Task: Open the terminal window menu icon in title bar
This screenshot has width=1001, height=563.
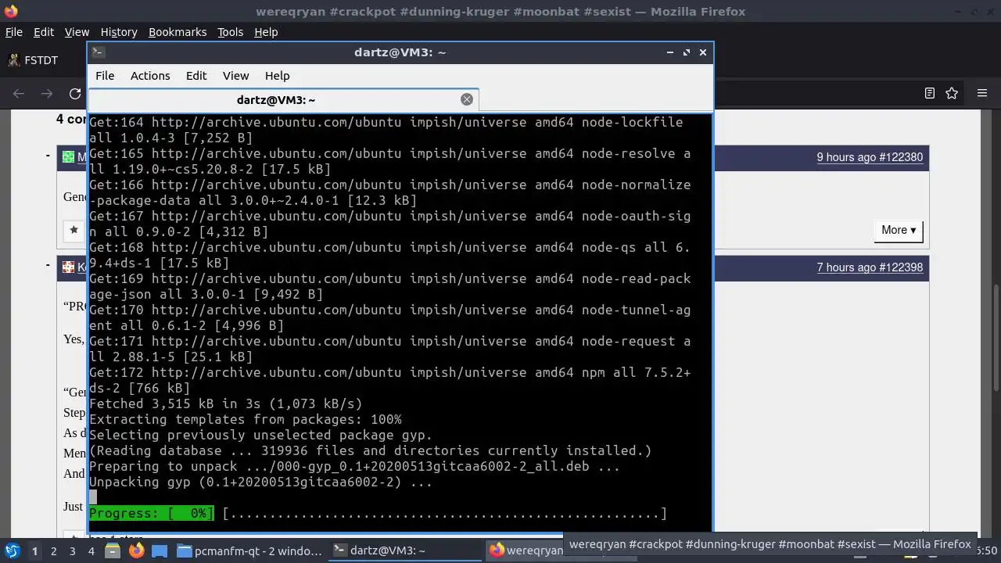Action: [x=98, y=52]
